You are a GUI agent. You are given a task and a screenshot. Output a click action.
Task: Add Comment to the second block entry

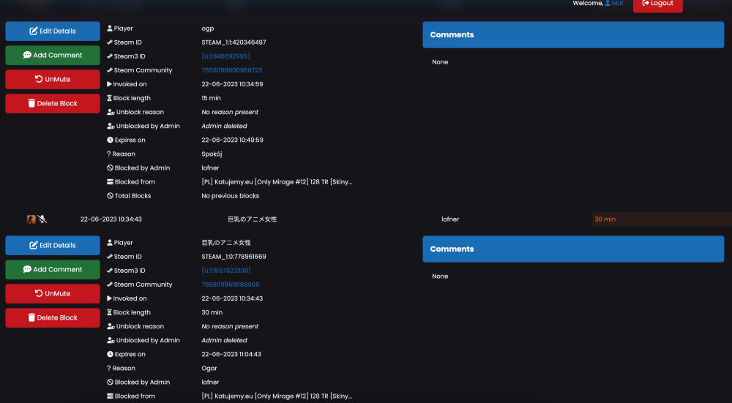tap(53, 270)
